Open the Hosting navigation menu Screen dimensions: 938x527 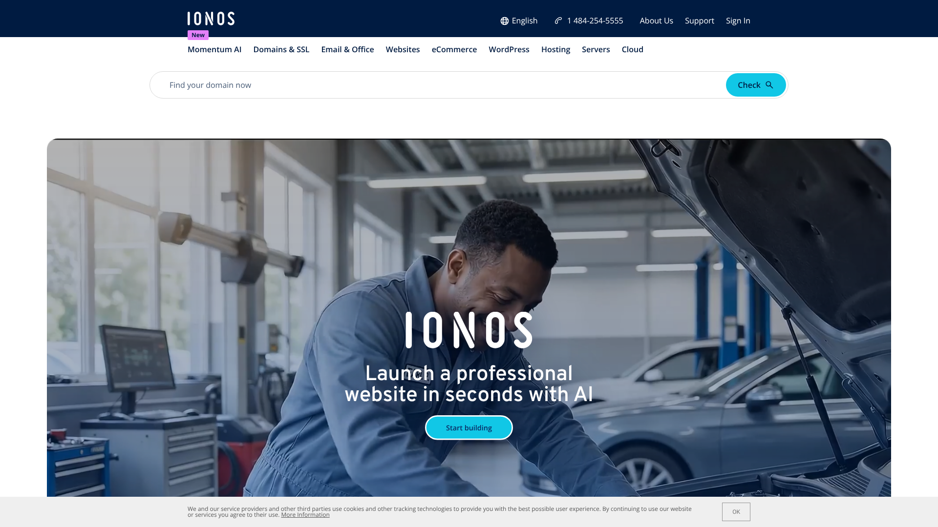pyautogui.click(x=555, y=49)
